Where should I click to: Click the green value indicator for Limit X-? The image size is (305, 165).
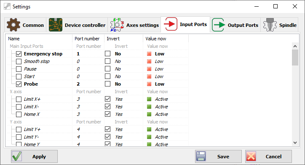click(x=149, y=107)
